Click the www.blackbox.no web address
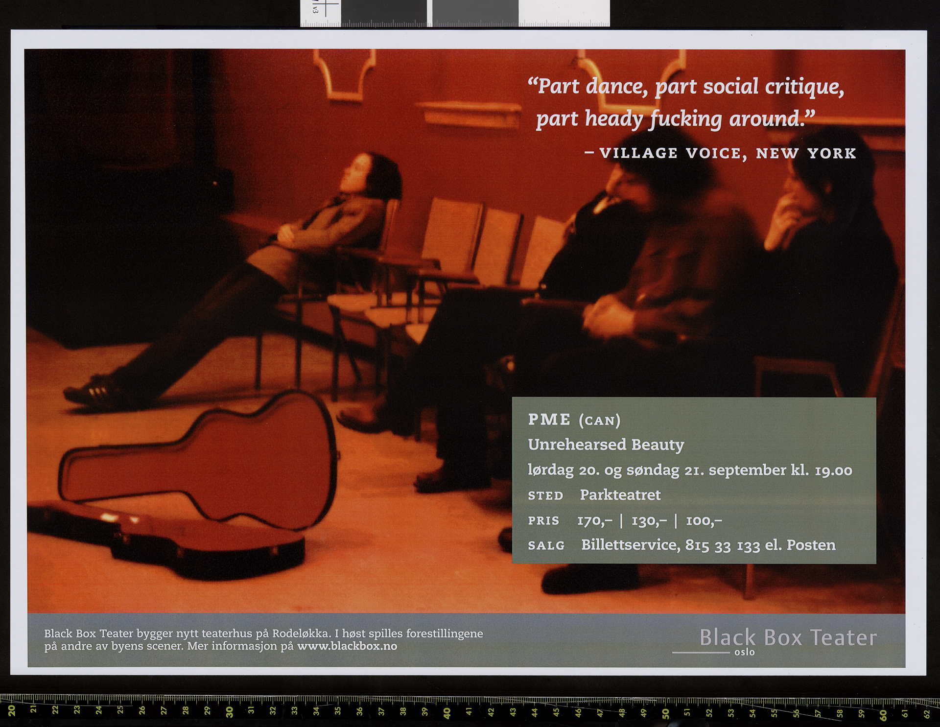Image resolution: width=940 pixels, height=727 pixels. click(347, 646)
